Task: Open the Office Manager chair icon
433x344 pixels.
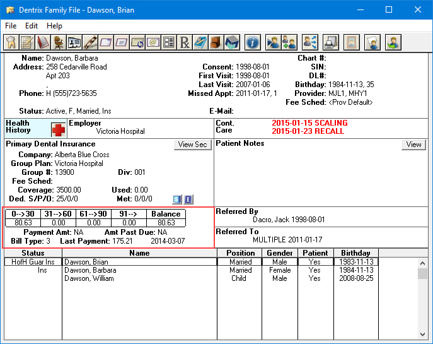Action: pos(59,42)
